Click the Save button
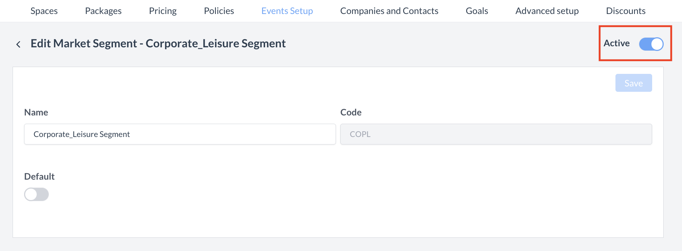This screenshot has height=251, width=682. coord(633,83)
